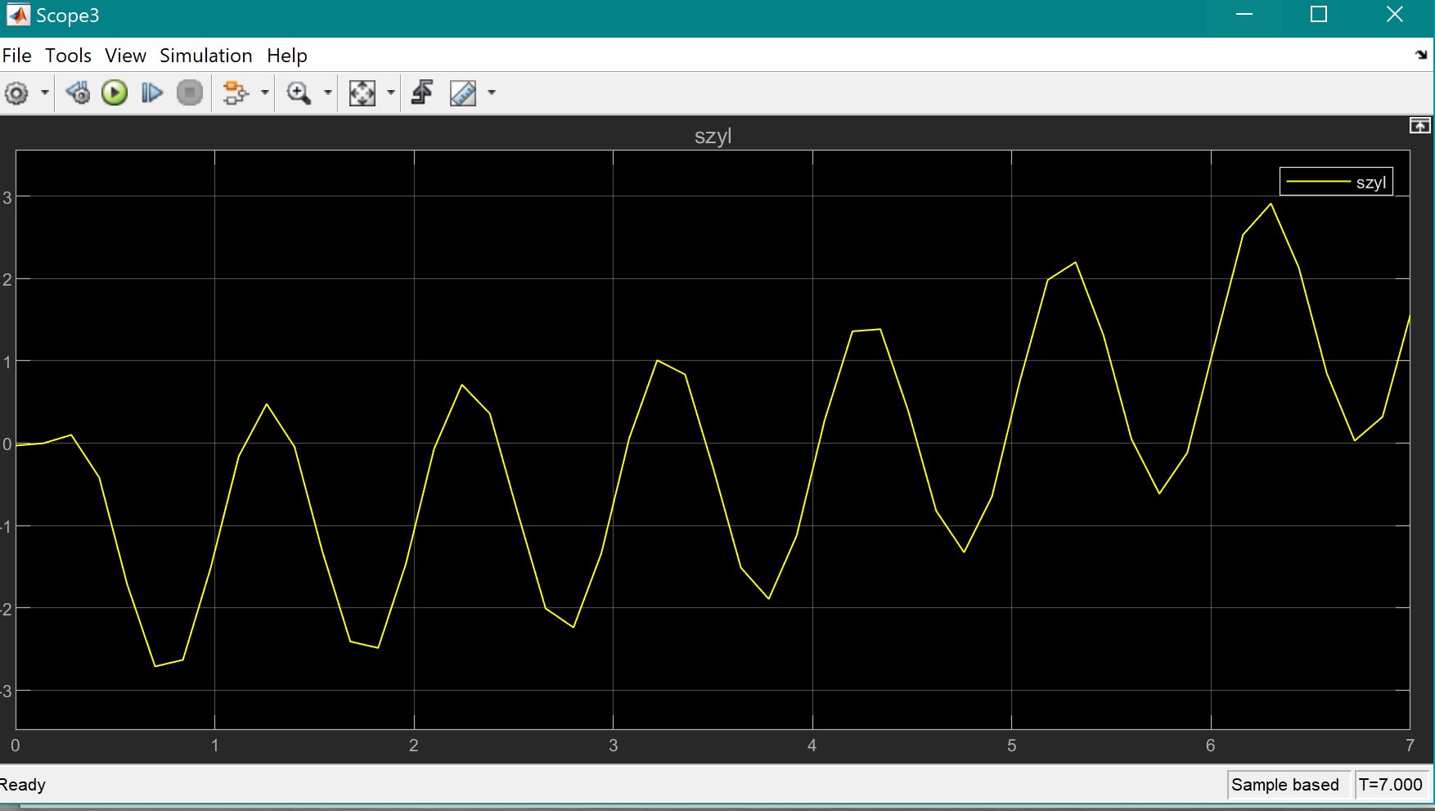Run the simulation with the green play button
This screenshot has width=1435, height=811.
(115, 93)
